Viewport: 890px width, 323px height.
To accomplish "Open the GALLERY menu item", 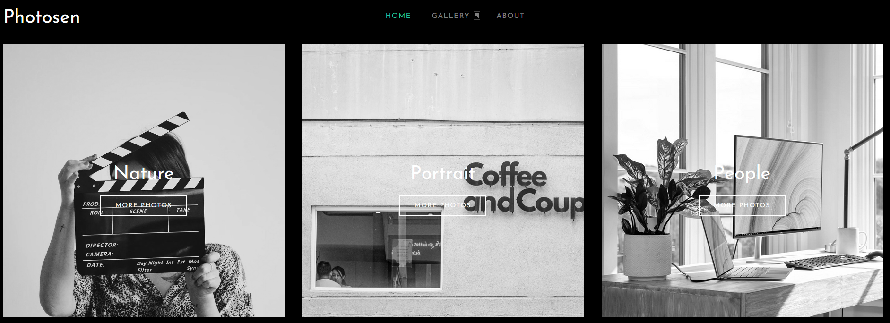I will click(450, 16).
